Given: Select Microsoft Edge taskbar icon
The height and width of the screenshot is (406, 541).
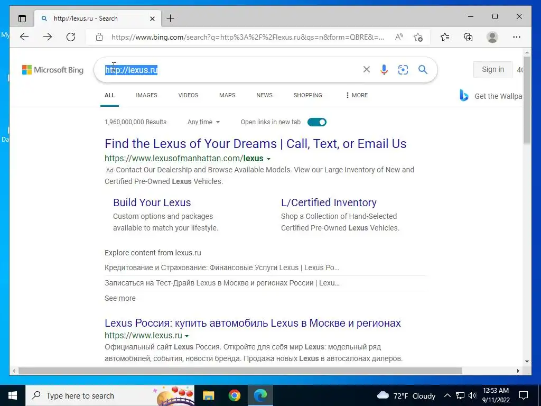Looking at the screenshot, I should point(260,395).
